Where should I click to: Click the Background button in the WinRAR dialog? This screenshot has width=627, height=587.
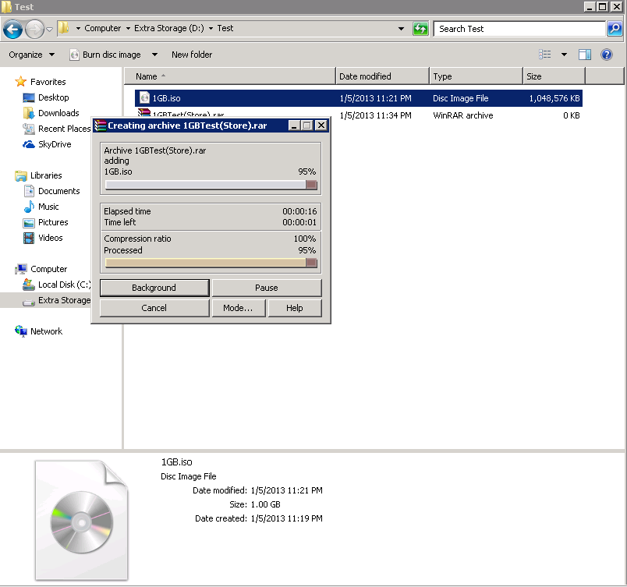[x=154, y=288]
